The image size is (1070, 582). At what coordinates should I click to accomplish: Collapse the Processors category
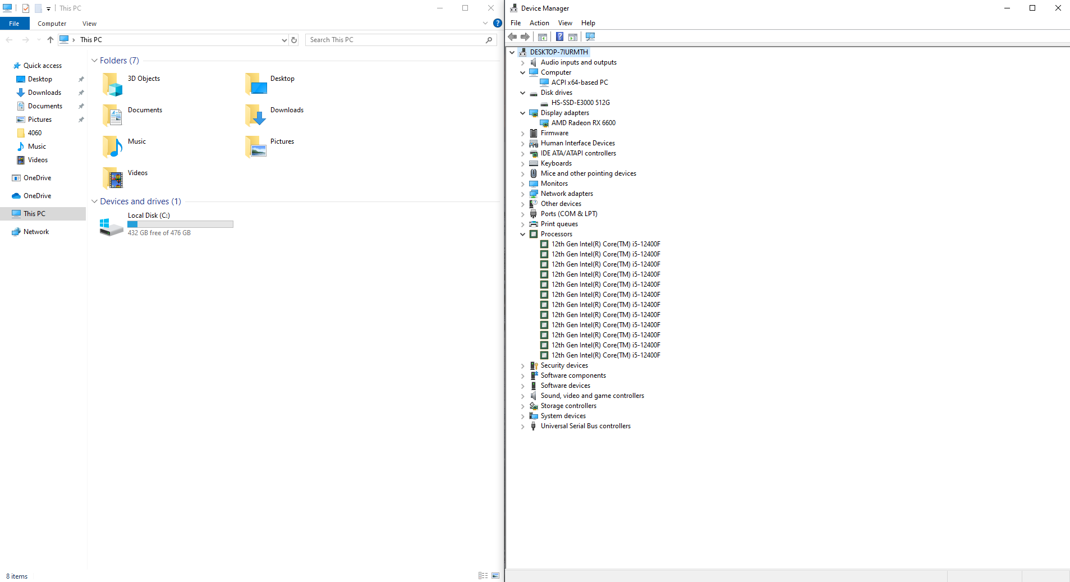click(522, 234)
